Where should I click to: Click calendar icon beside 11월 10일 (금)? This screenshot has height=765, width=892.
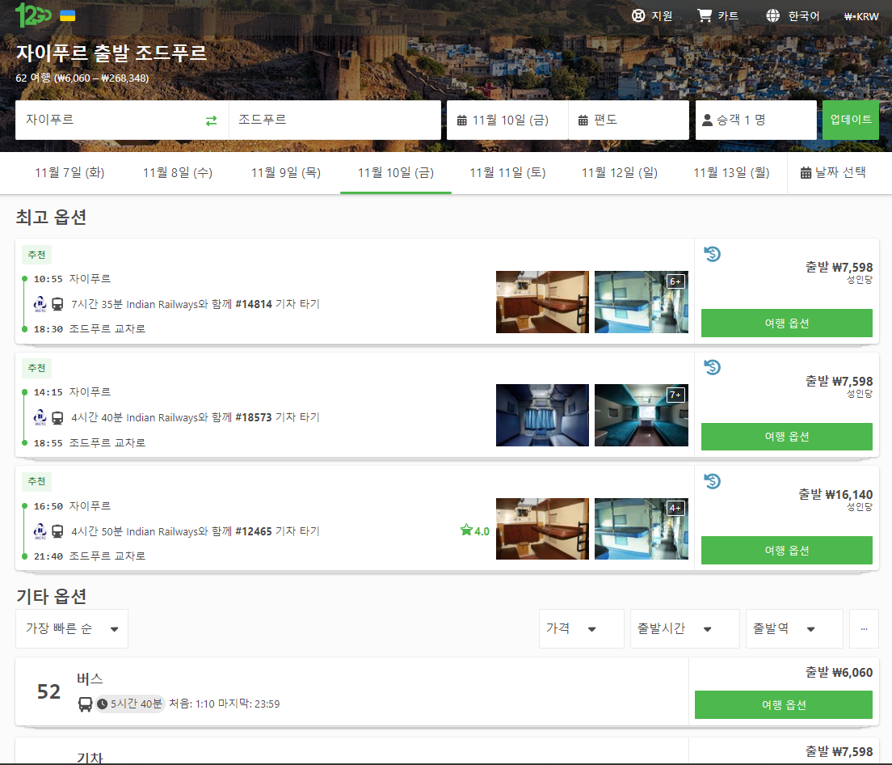[462, 120]
